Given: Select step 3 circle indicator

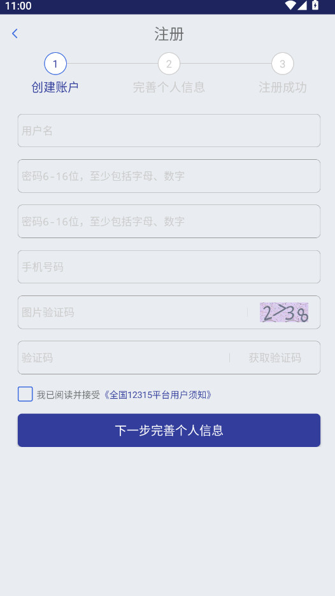Looking at the screenshot, I should [283, 64].
